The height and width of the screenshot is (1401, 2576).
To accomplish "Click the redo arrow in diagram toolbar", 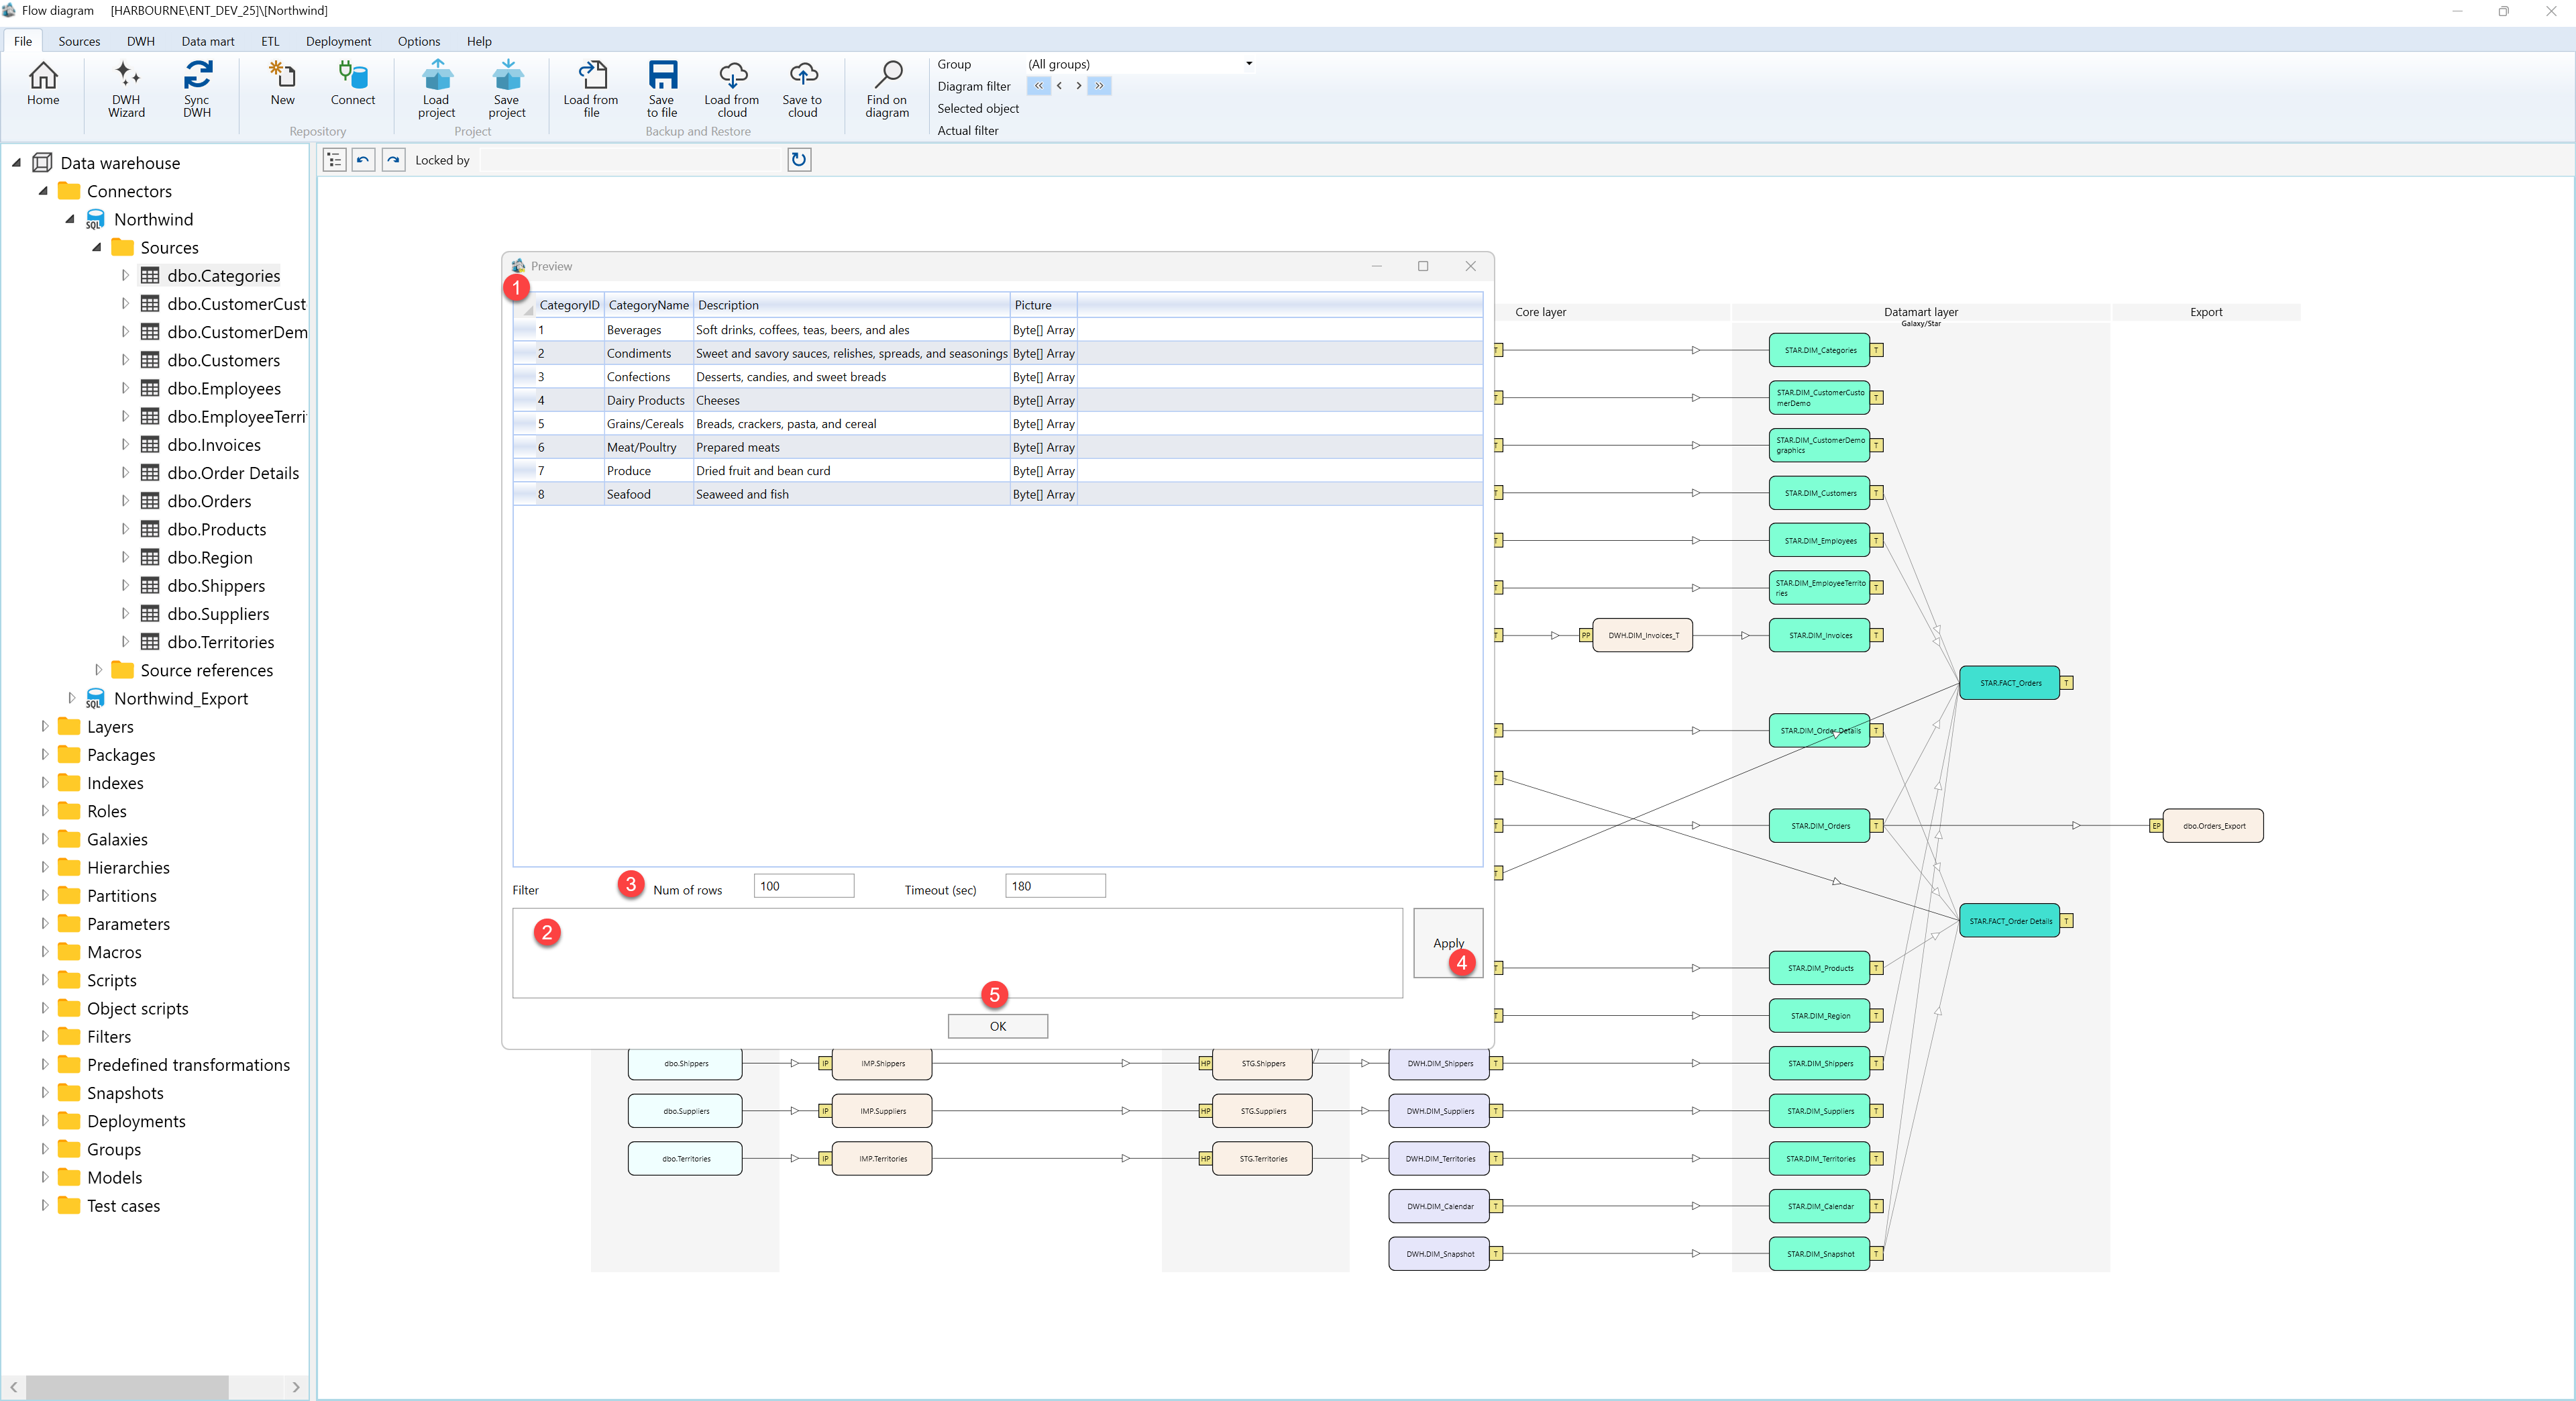I will click(393, 160).
